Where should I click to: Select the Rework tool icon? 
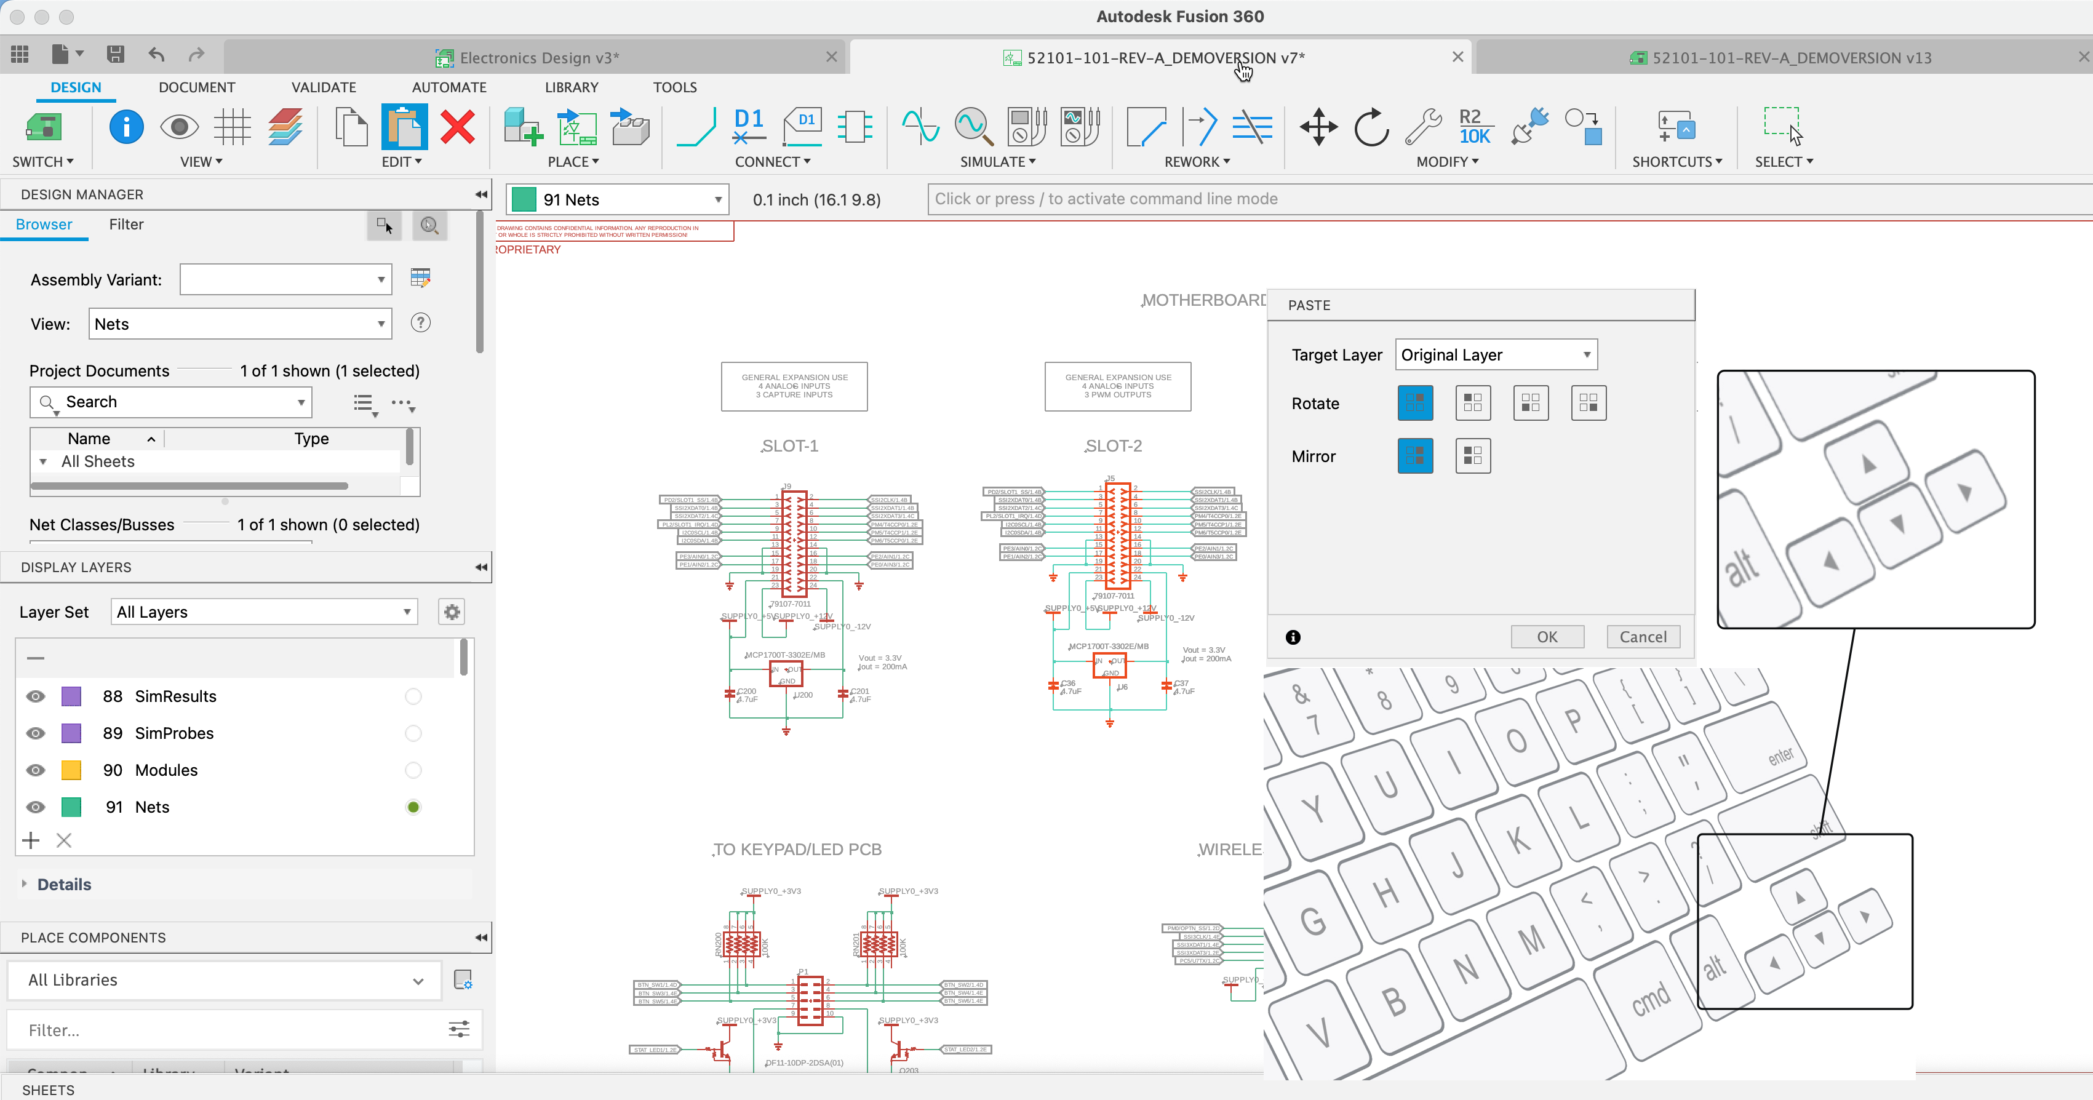pos(1196,126)
